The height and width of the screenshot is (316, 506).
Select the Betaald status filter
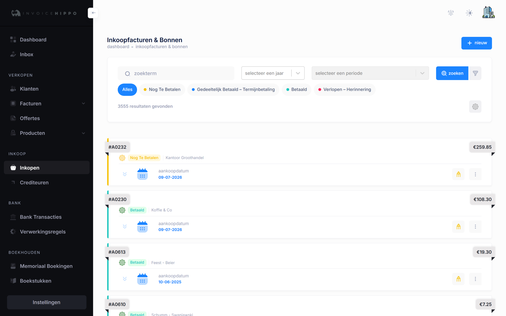296,90
